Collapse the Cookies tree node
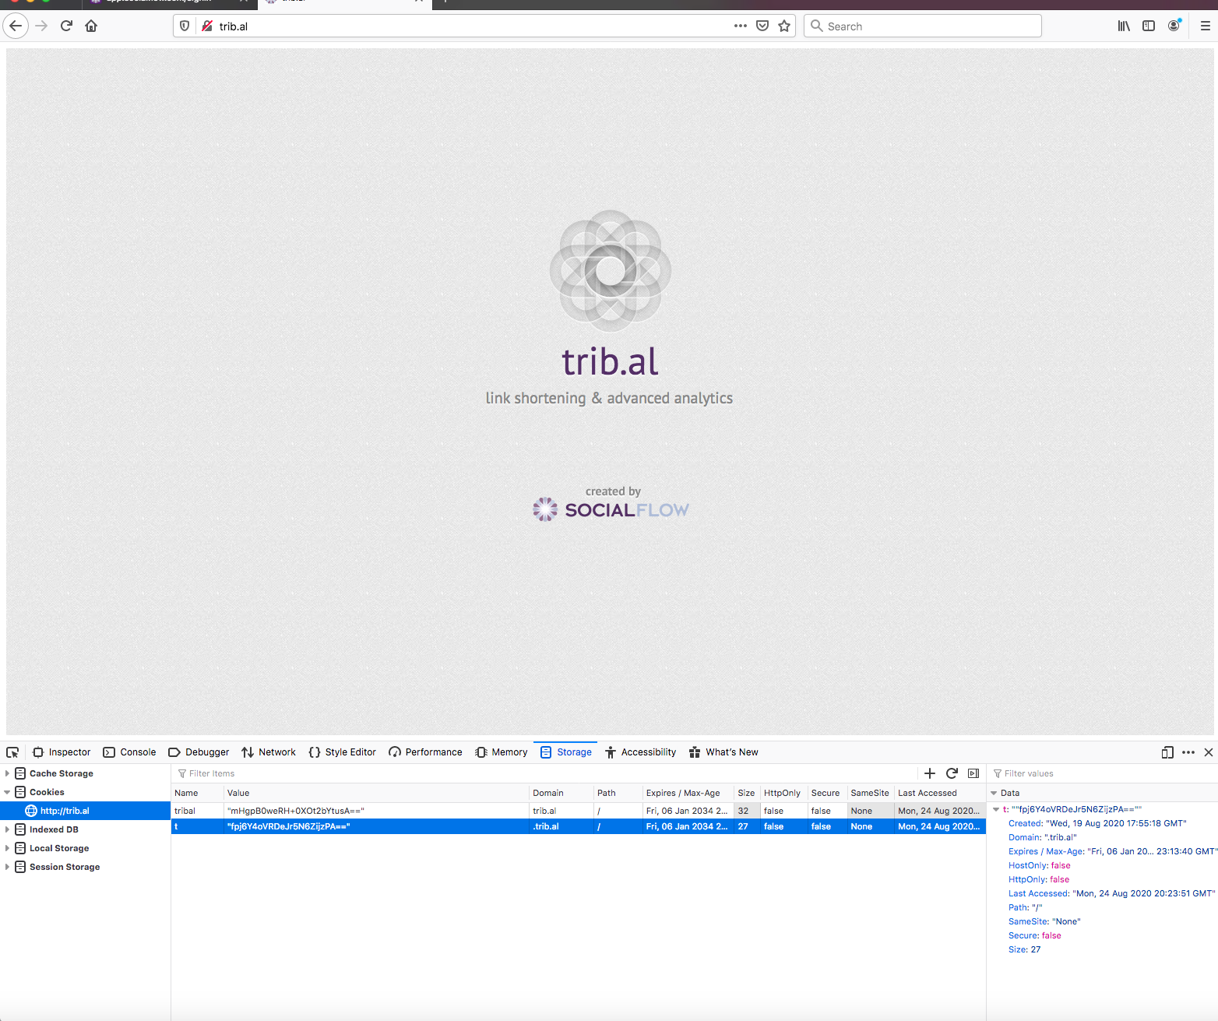1218x1021 pixels. pos(7,792)
